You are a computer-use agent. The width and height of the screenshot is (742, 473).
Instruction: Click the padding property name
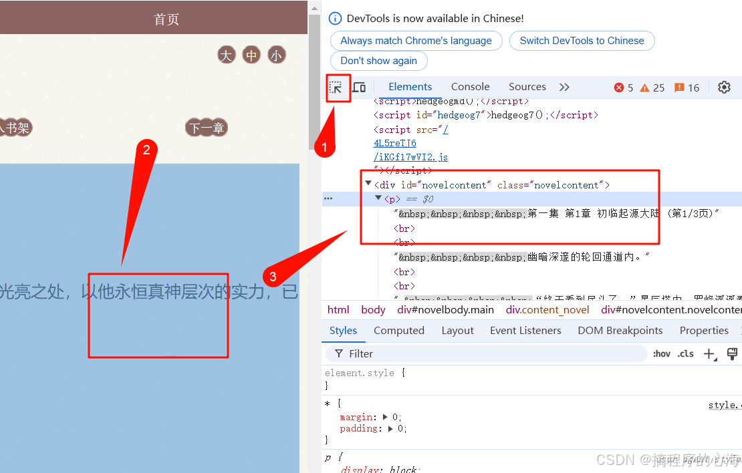[x=359, y=428]
